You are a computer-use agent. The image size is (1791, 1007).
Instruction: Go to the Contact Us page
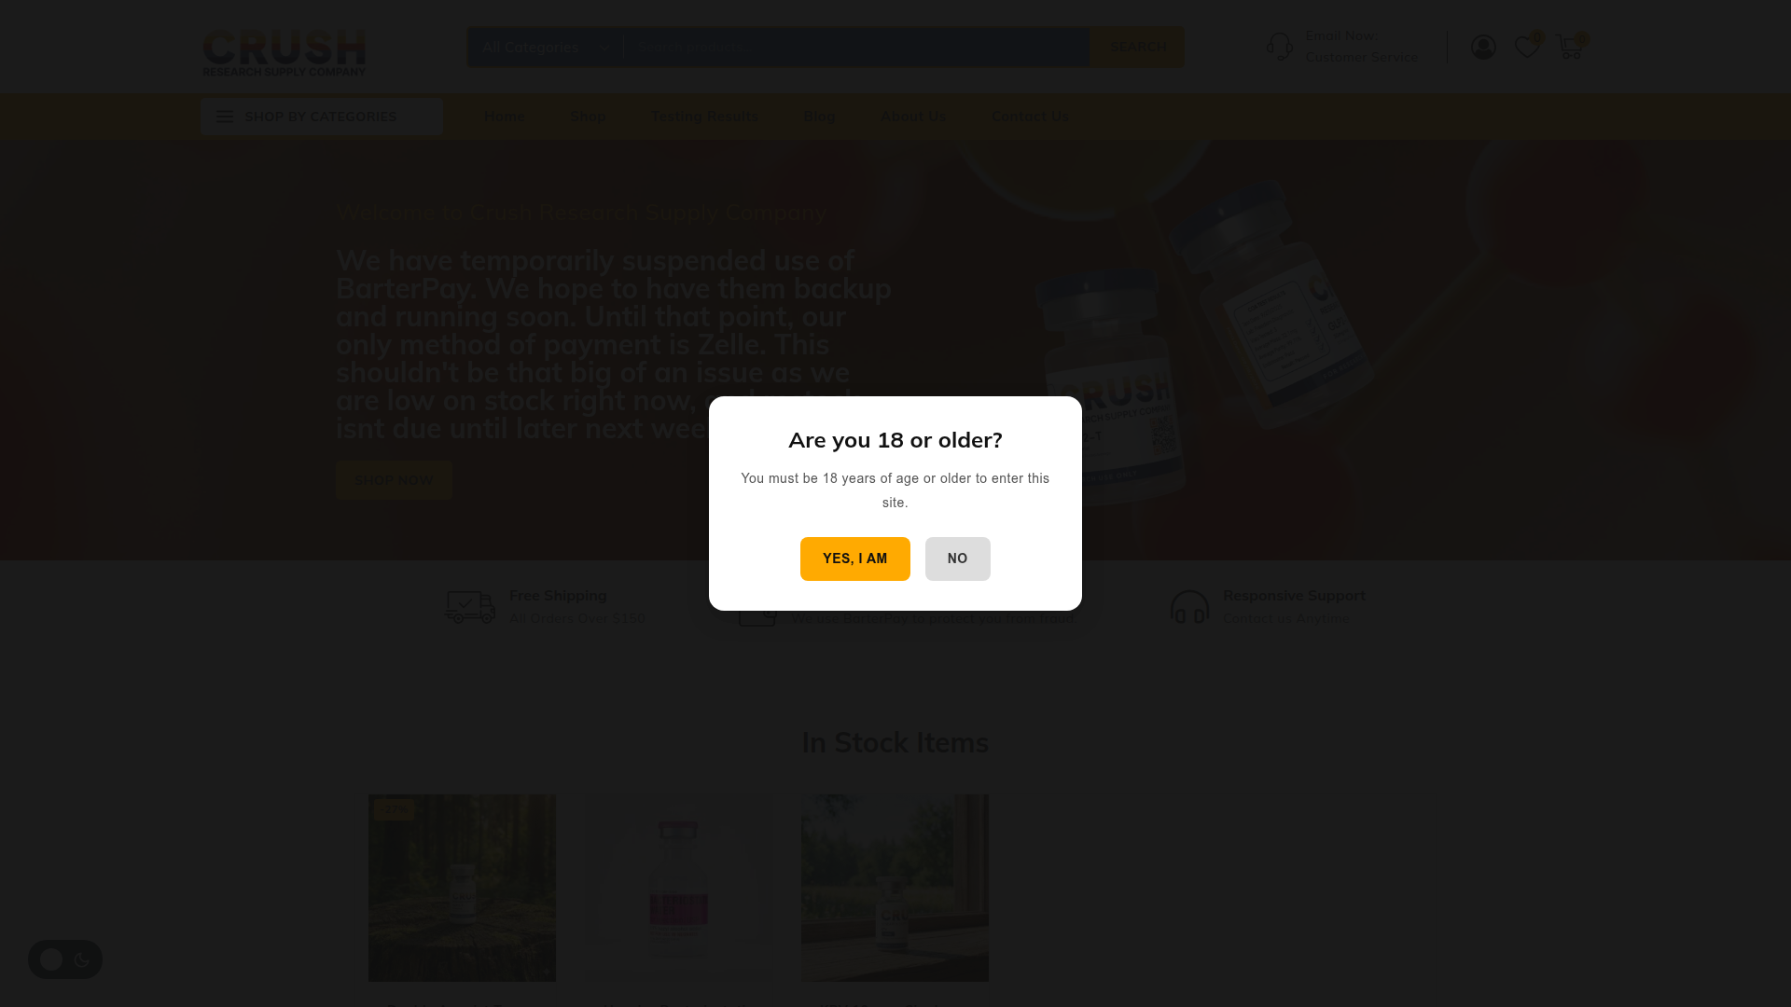tap(1030, 117)
